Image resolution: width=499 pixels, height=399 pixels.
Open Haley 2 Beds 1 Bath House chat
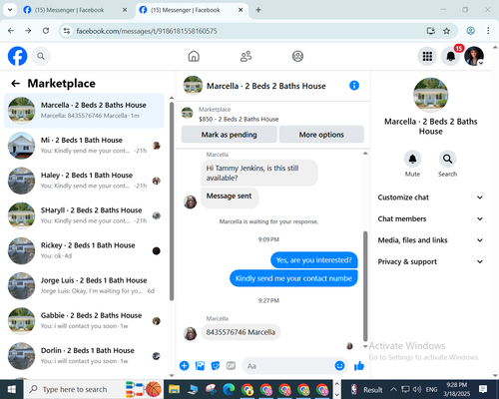(84, 181)
